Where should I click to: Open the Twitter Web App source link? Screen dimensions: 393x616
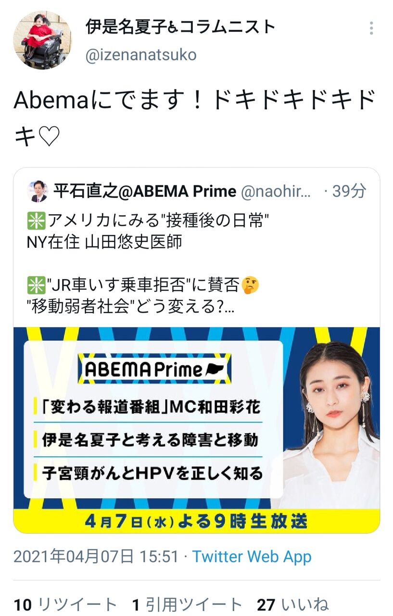[252, 557]
